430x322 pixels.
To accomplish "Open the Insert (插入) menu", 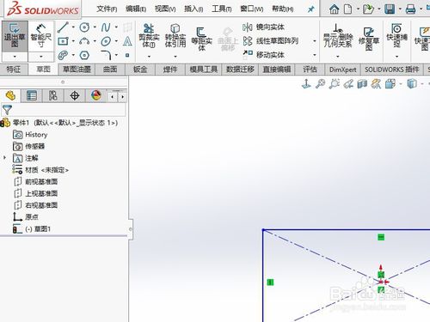I will [193, 9].
